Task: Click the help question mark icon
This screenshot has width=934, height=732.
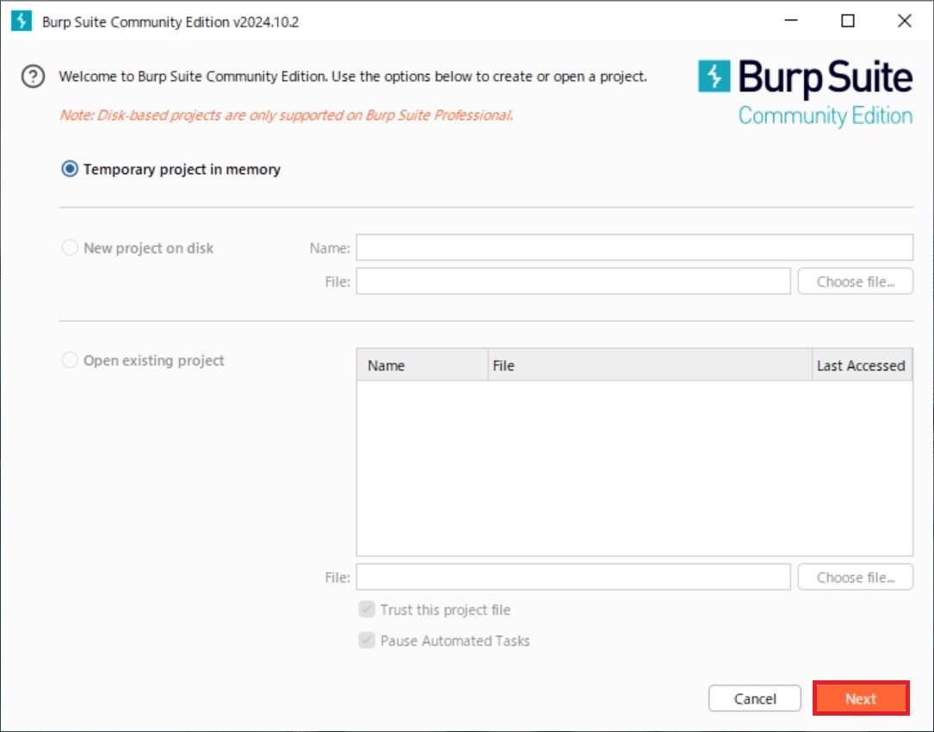Action: click(x=33, y=77)
